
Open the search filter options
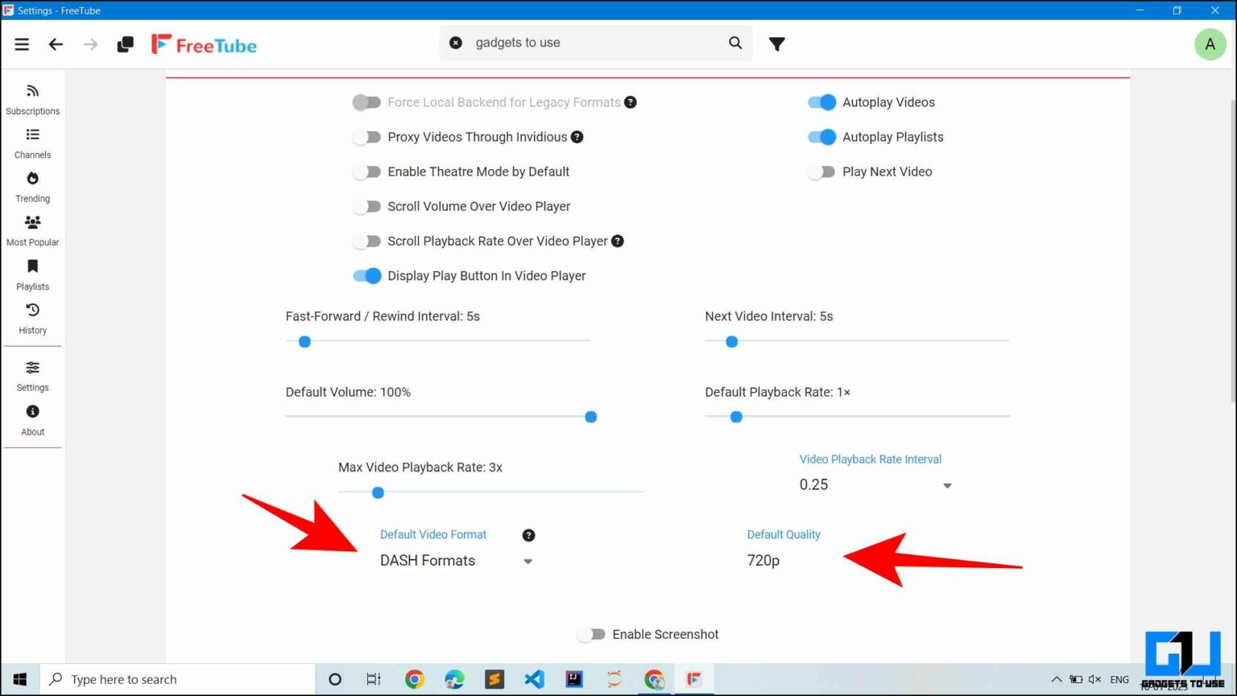(x=776, y=44)
